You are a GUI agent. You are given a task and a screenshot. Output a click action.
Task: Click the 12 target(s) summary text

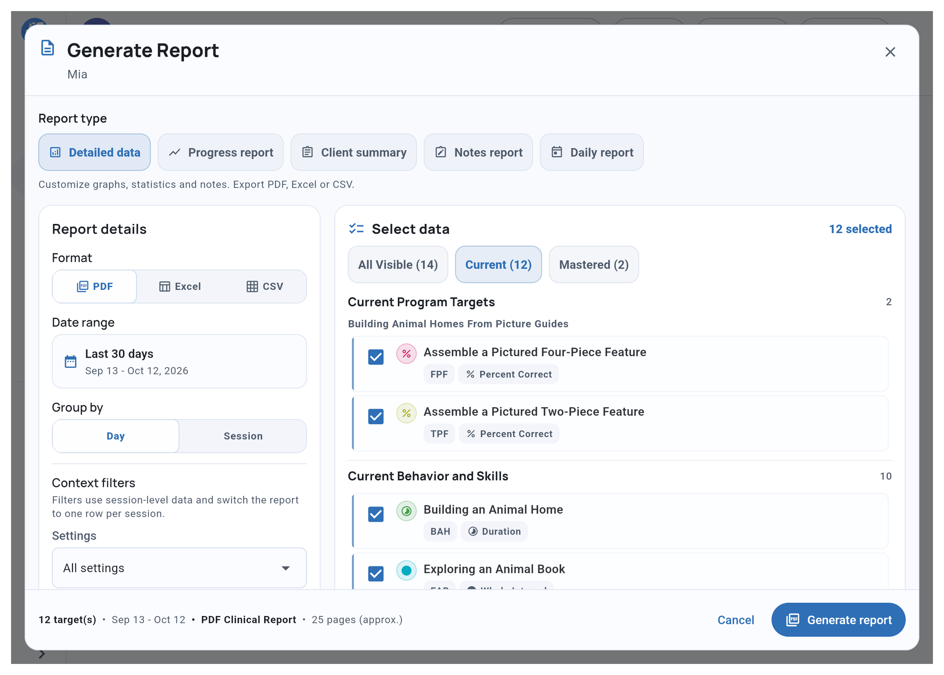coord(67,620)
